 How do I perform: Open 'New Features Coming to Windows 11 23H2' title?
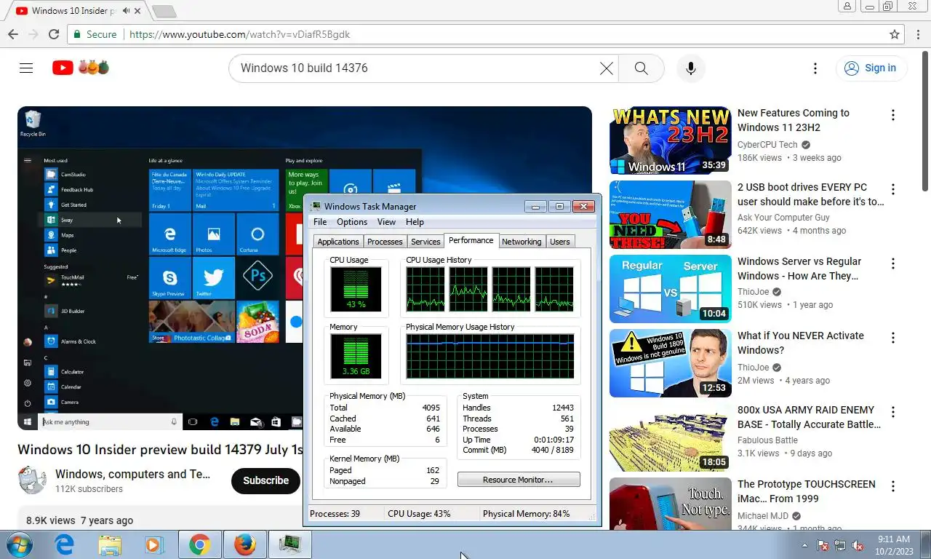794,120
